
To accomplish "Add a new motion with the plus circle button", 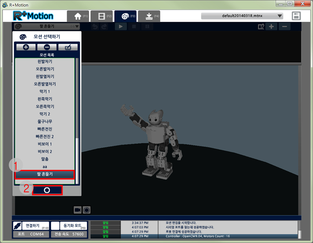I will (x=26, y=47).
